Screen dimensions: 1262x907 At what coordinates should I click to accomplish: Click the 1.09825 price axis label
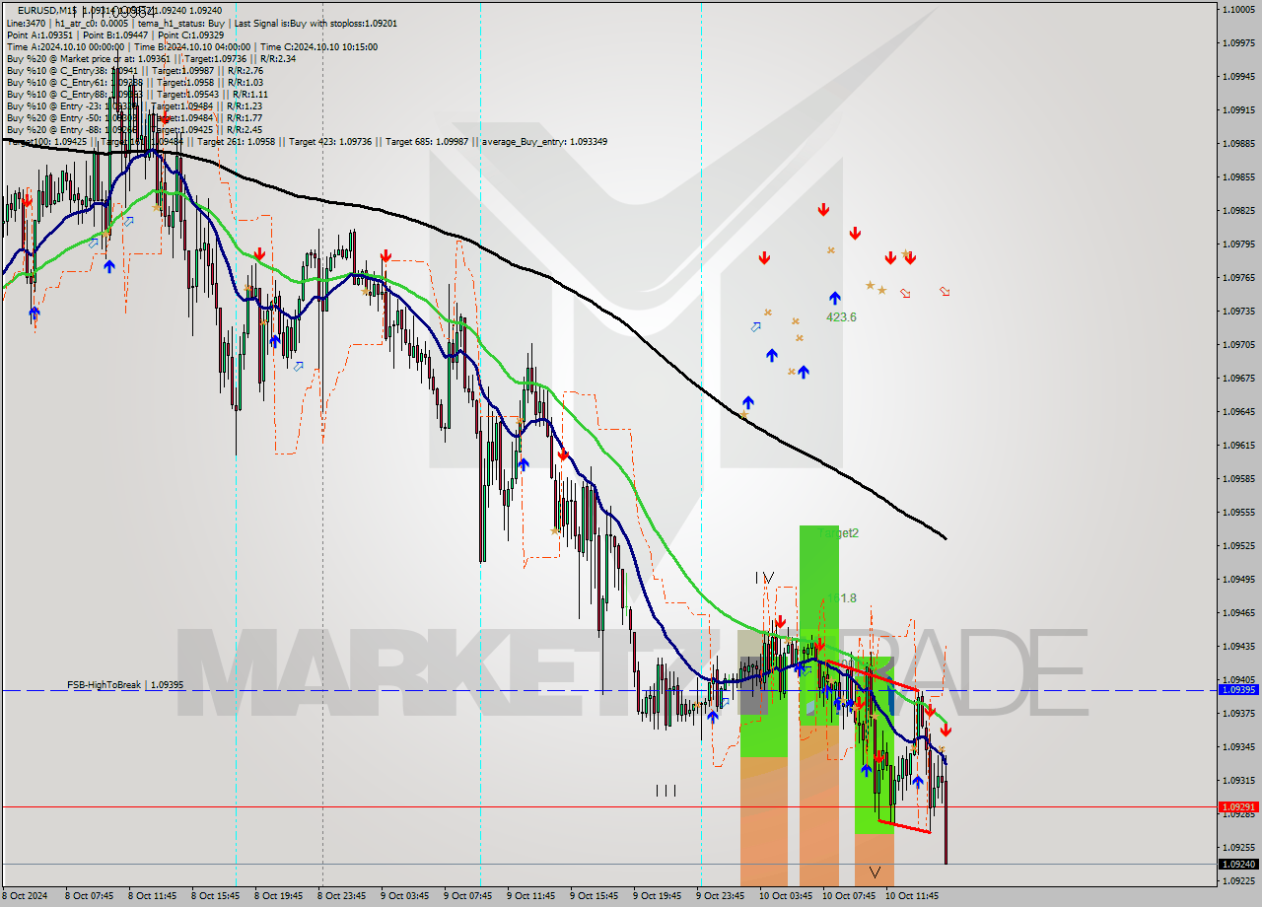pyautogui.click(x=1239, y=210)
